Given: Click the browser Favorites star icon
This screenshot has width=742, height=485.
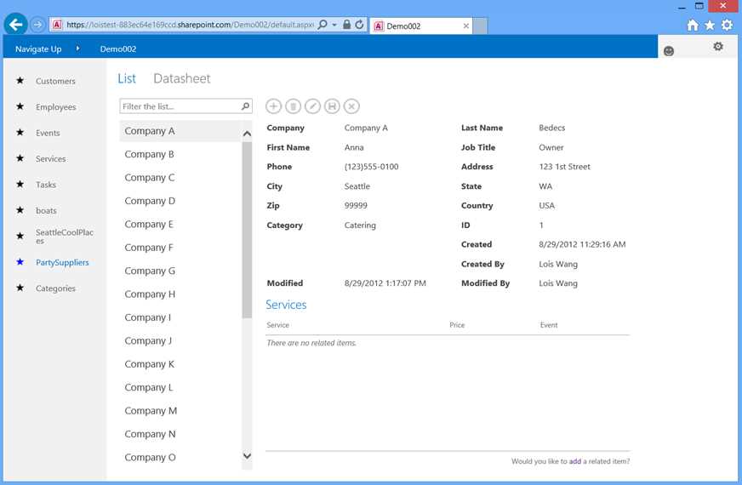Looking at the screenshot, I should pyautogui.click(x=710, y=25).
